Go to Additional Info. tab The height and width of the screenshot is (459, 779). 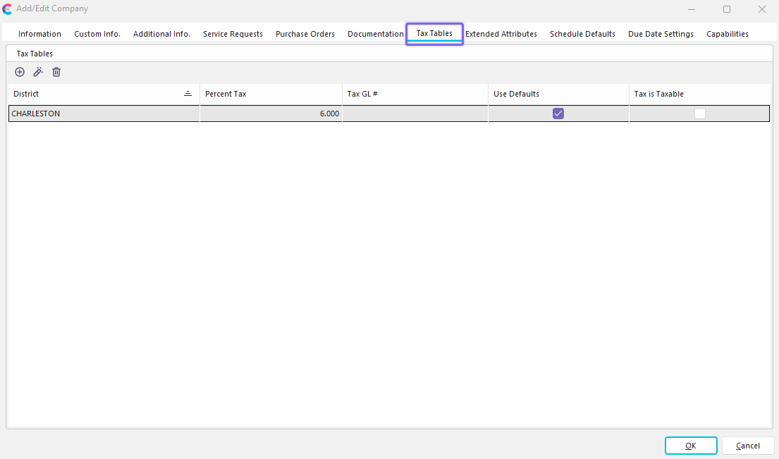161,34
